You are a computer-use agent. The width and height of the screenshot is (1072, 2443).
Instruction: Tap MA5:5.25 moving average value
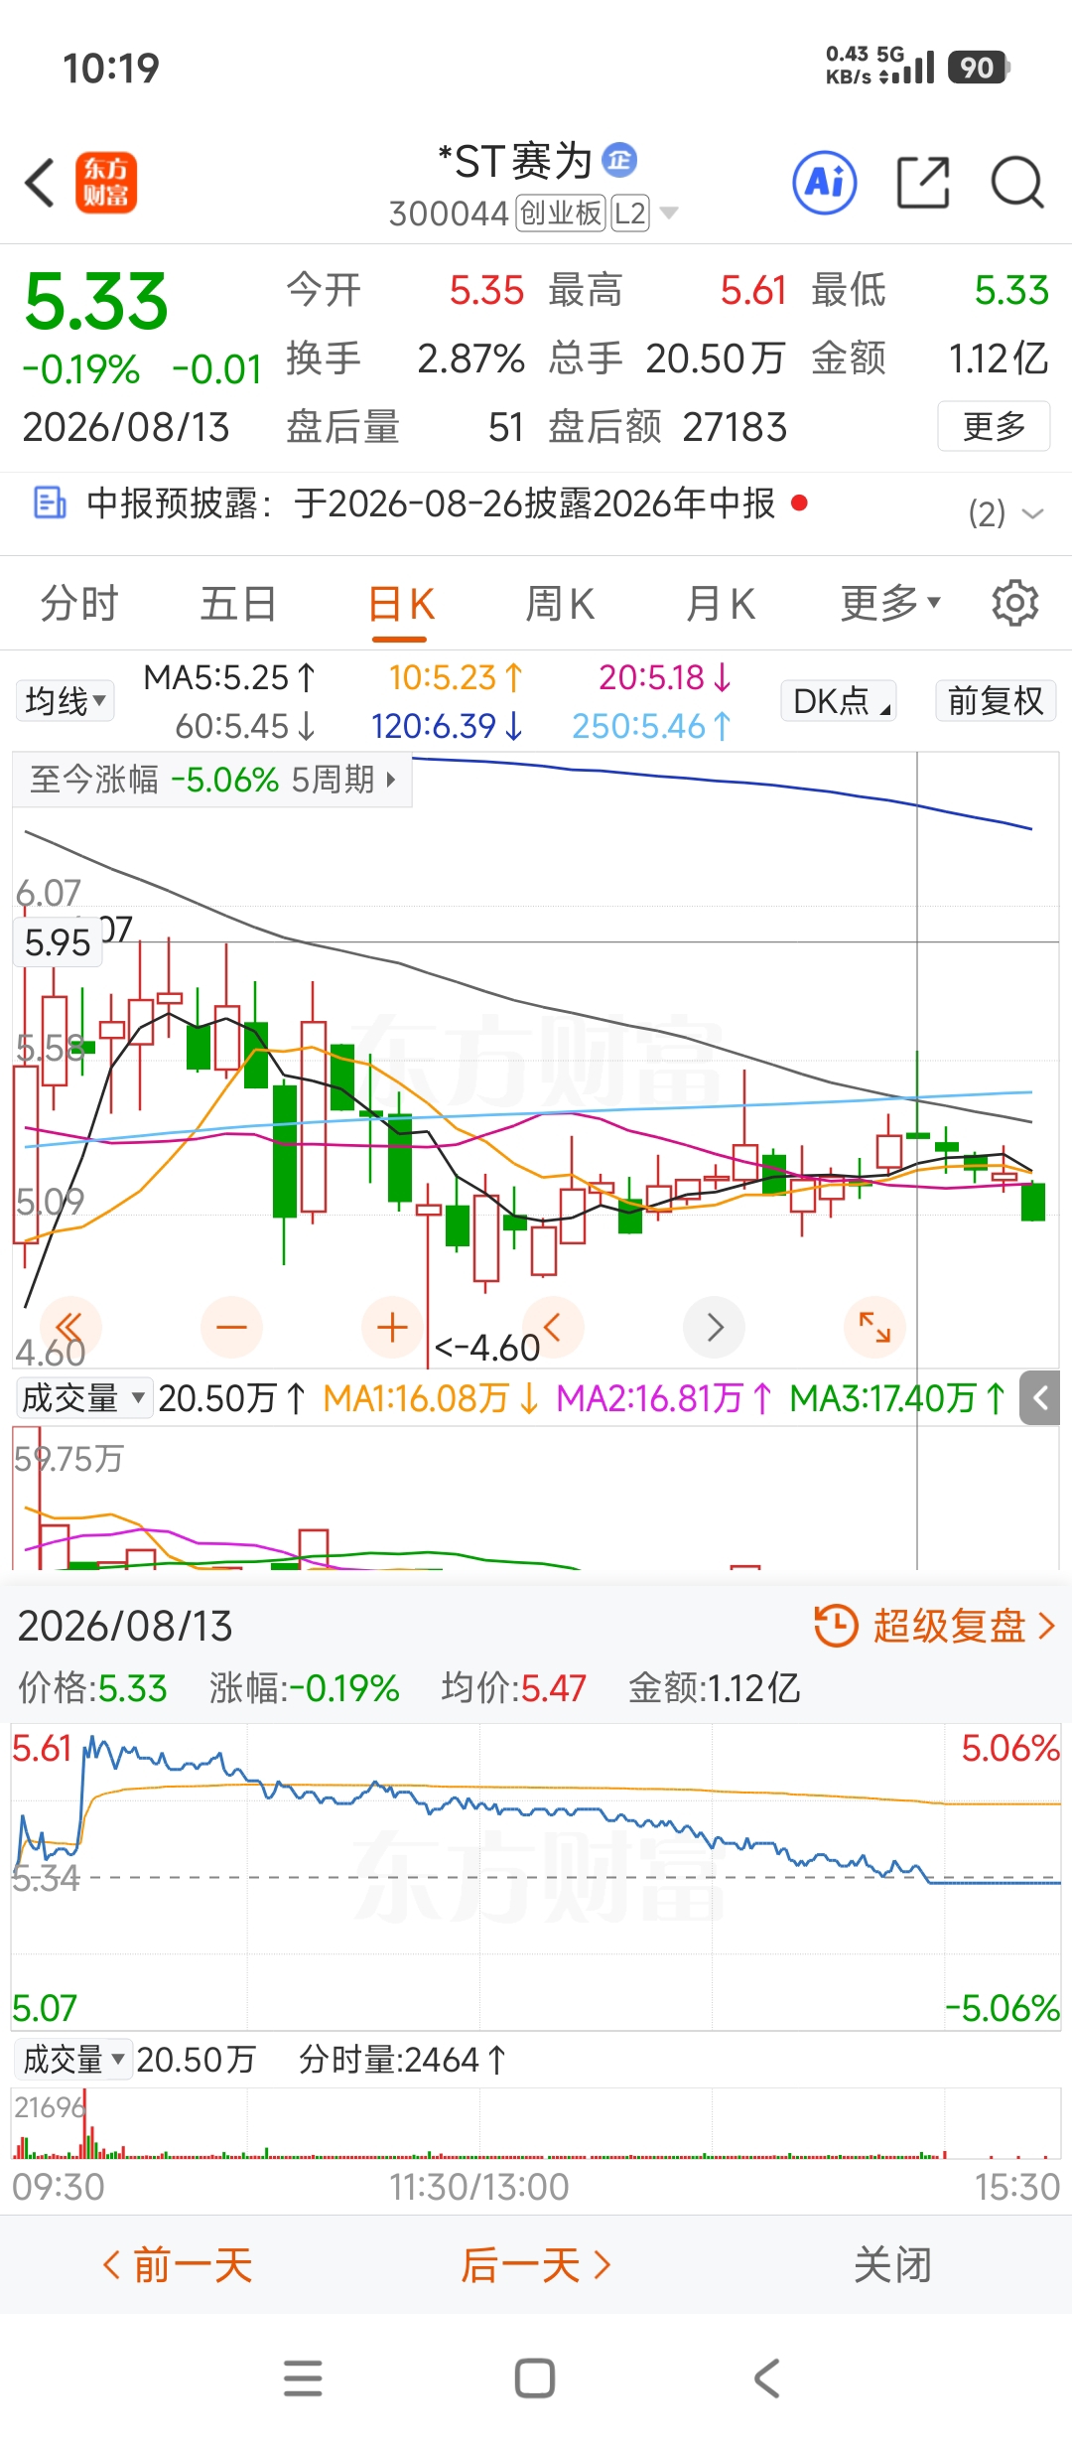[x=229, y=678]
